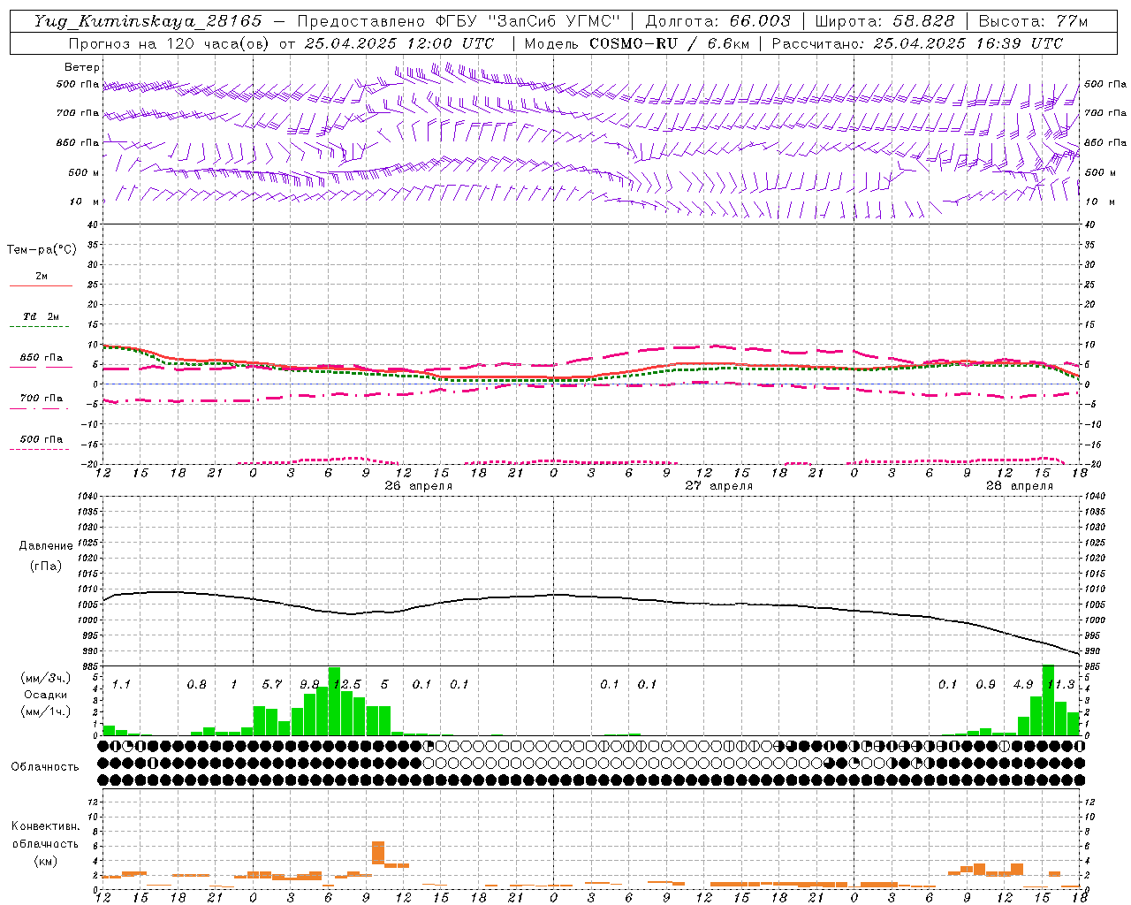Image resolution: width=1131 pixels, height=905 pixels.
Task: Click the Ветер wind panel label
Action: click(x=82, y=67)
